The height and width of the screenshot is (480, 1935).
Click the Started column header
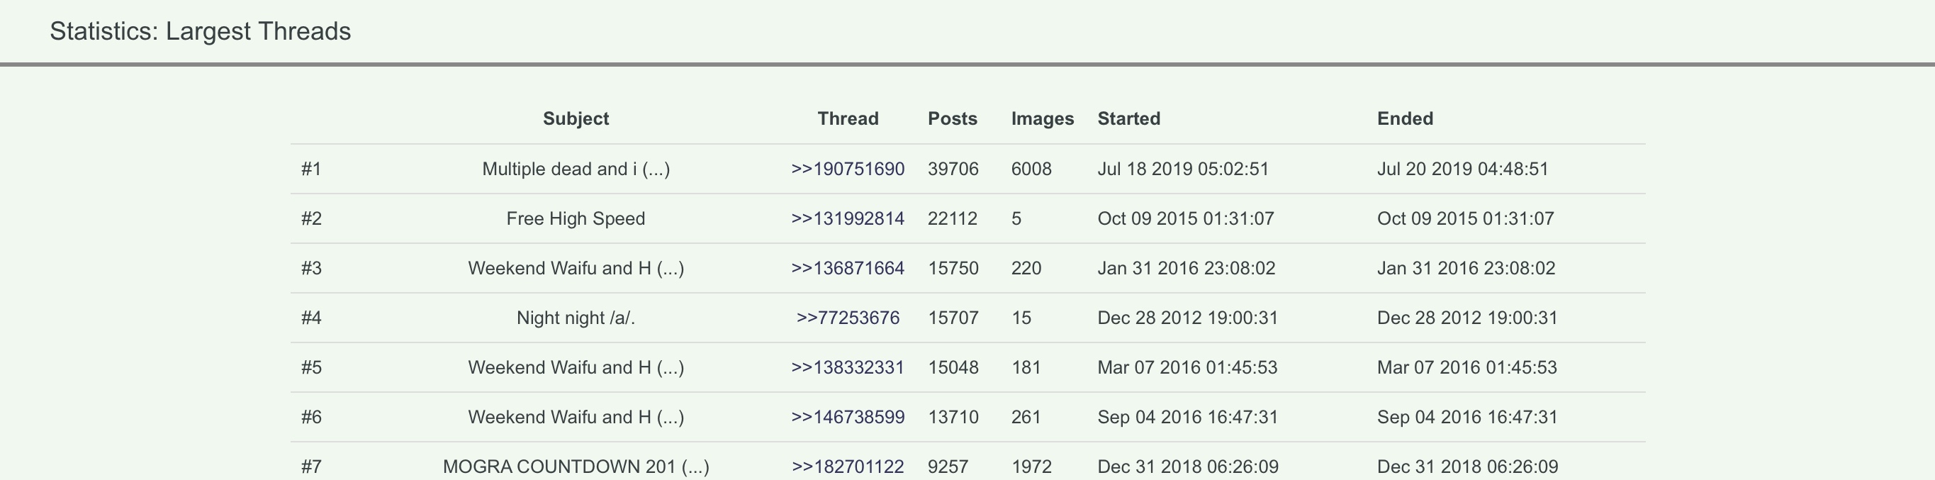click(1129, 118)
